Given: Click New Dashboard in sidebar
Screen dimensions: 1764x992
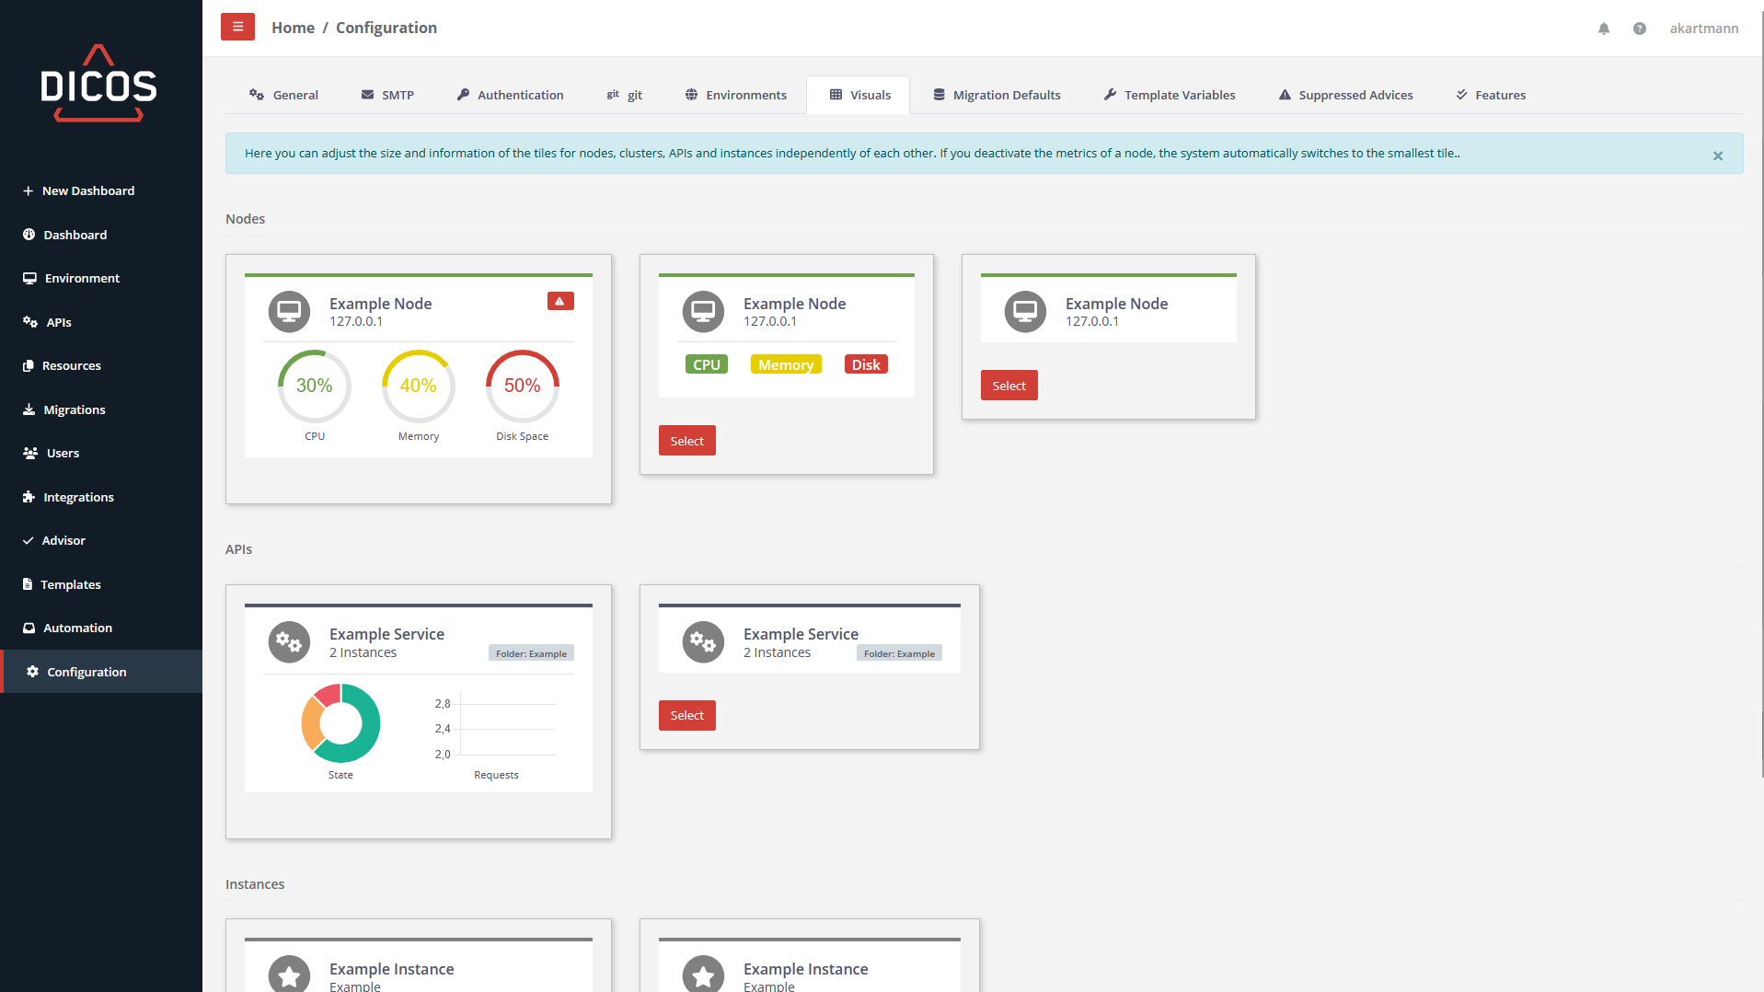Looking at the screenshot, I should pyautogui.click(x=88, y=190).
